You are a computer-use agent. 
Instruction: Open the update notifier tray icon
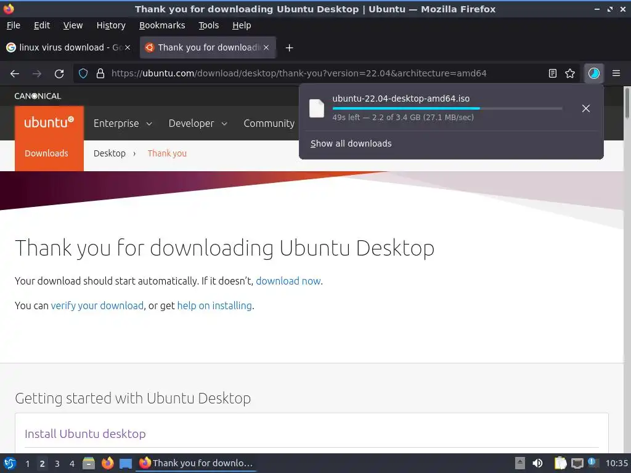tap(592, 463)
